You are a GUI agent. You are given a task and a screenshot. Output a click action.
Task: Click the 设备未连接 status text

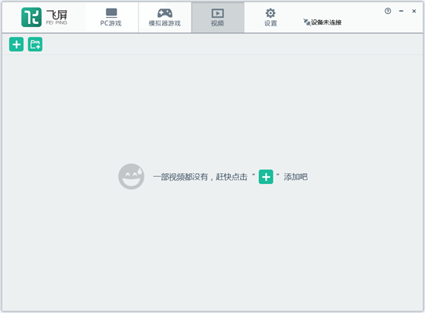click(x=326, y=22)
